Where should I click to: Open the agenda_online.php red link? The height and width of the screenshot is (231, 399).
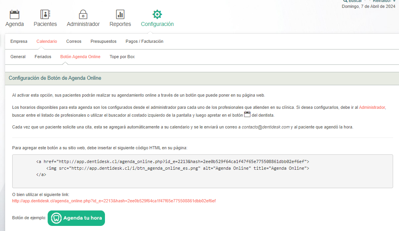tap(114, 201)
